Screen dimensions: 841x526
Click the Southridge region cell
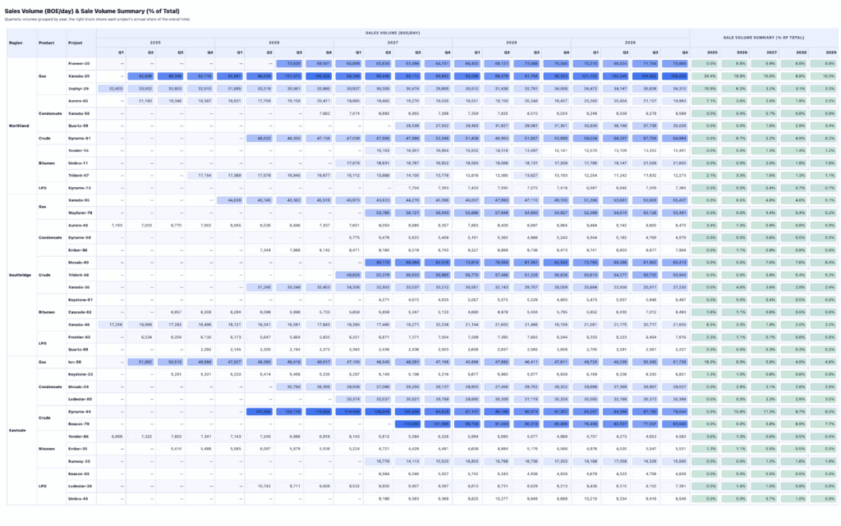[x=19, y=274]
